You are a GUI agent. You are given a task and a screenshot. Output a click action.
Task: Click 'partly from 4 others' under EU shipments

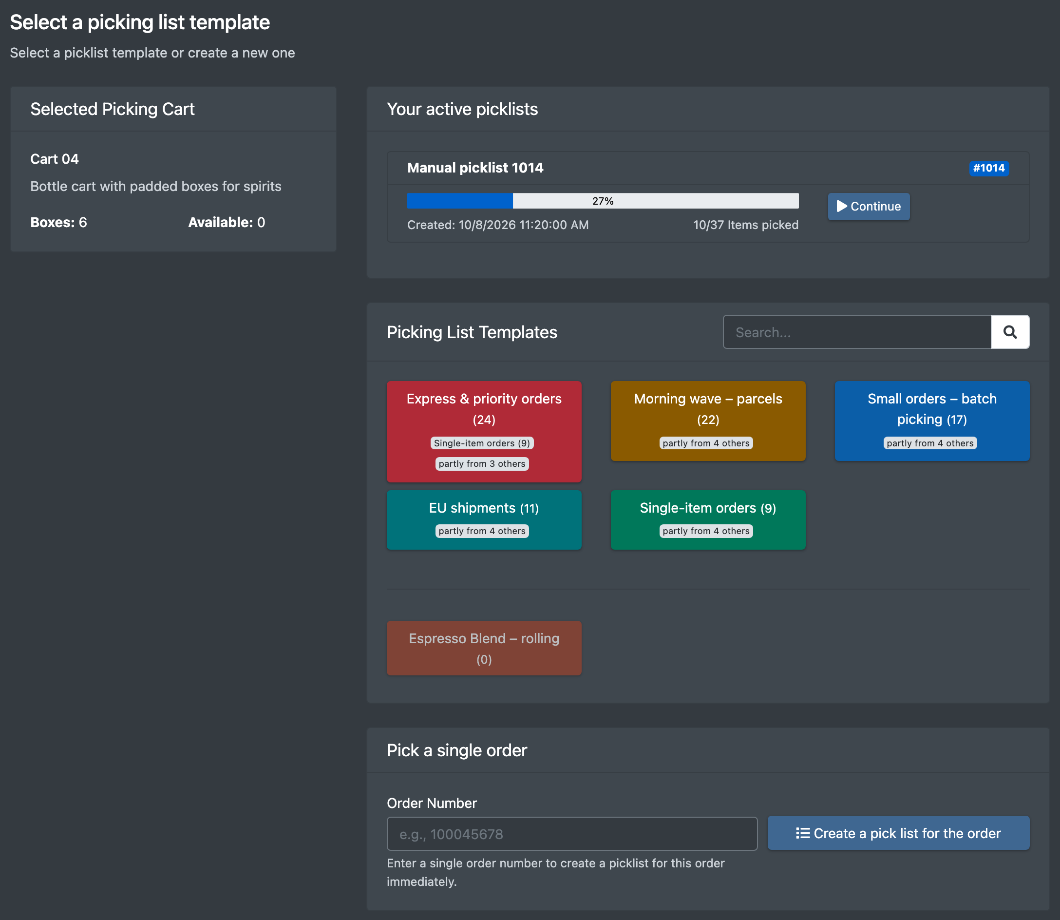(482, 531)
